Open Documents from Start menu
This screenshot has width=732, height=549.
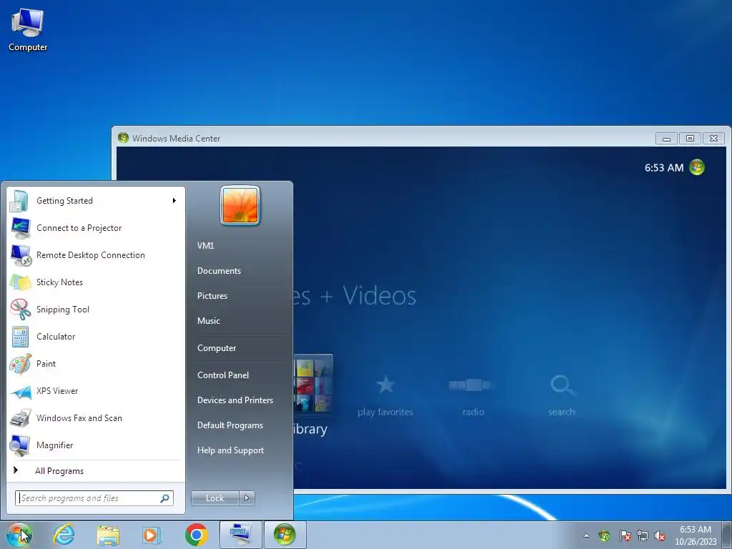pyautogui.click(x=219, y=271)
